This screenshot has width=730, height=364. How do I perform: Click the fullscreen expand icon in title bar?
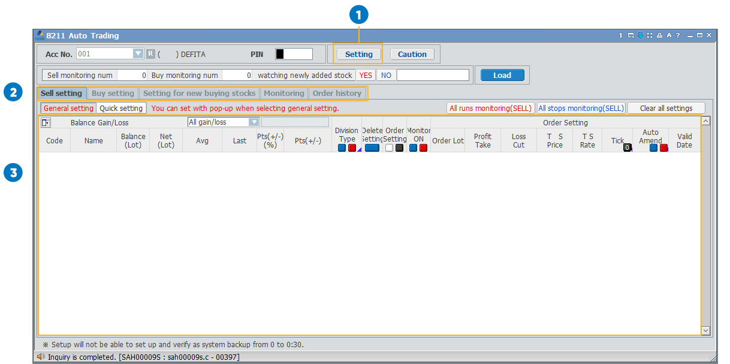coord(650,35)
